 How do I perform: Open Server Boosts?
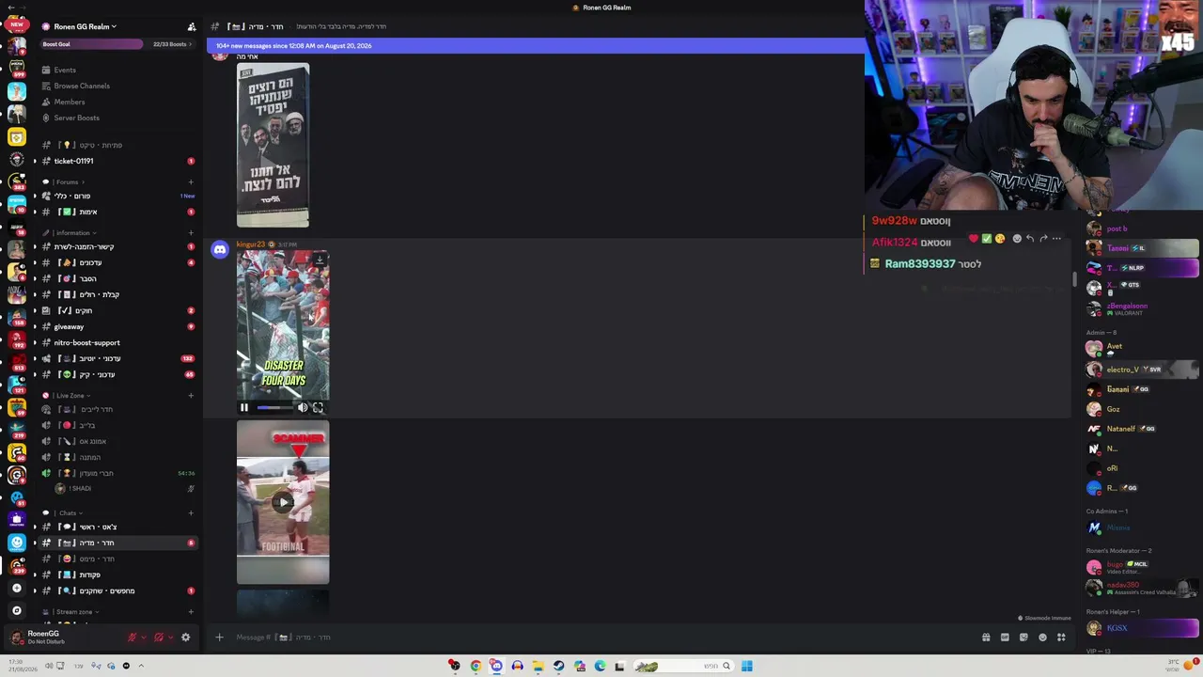pos(76,118)
